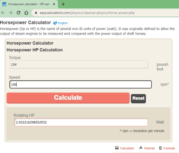Click the 'Rotating HP' label

pos(24,115)
